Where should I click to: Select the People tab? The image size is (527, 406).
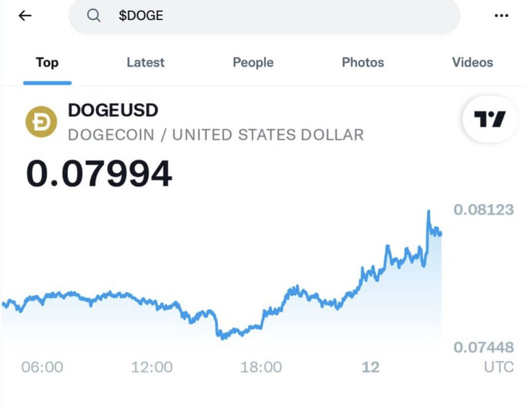(253, 63)
